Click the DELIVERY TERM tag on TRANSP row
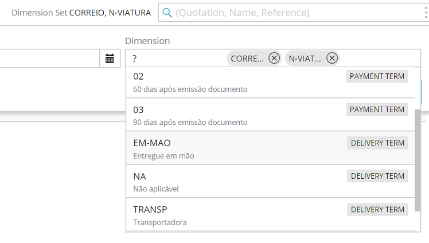The height and width of the screenshot is (243, 429). tap(377, 209)
